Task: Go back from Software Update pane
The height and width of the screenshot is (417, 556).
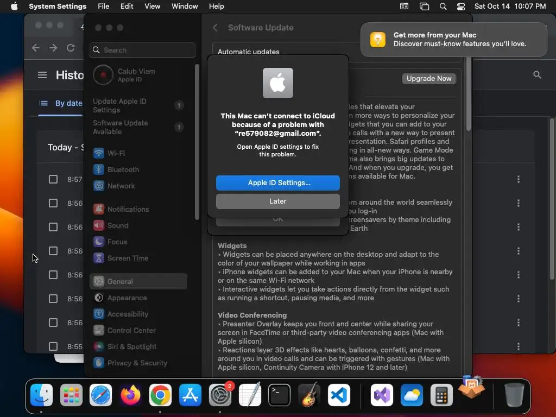Action: point(215,28)
